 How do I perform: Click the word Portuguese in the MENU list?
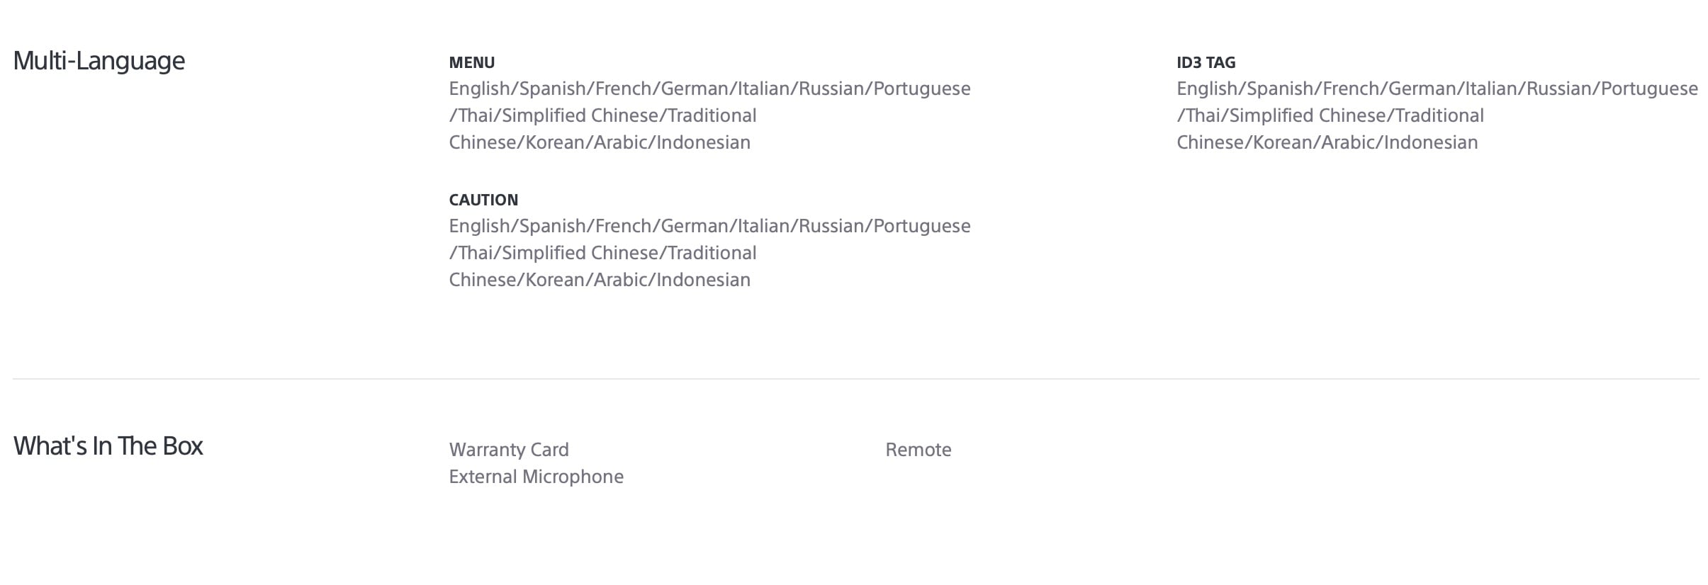pos(921,89)
